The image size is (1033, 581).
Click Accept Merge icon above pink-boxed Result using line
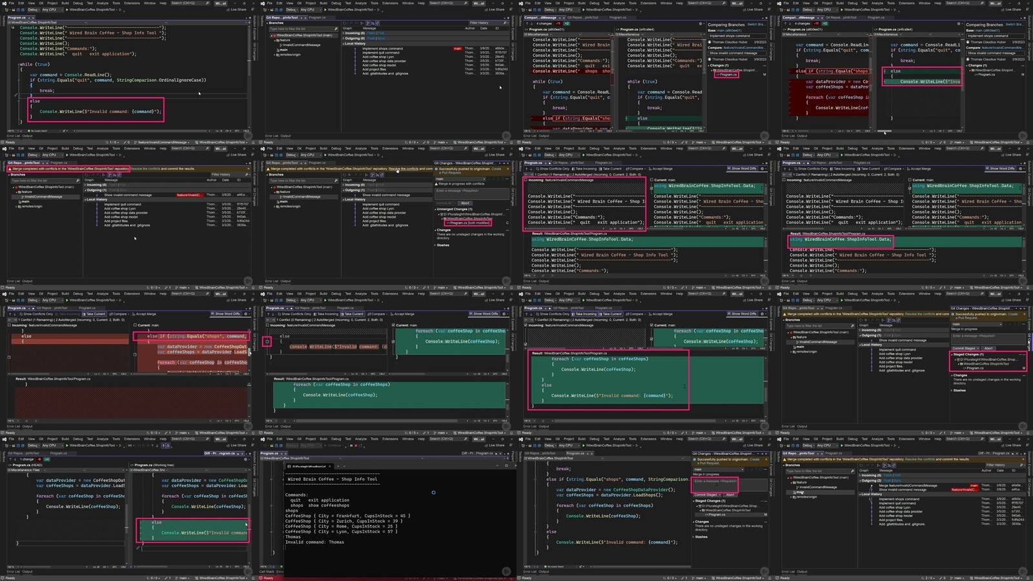coord(908,169)
